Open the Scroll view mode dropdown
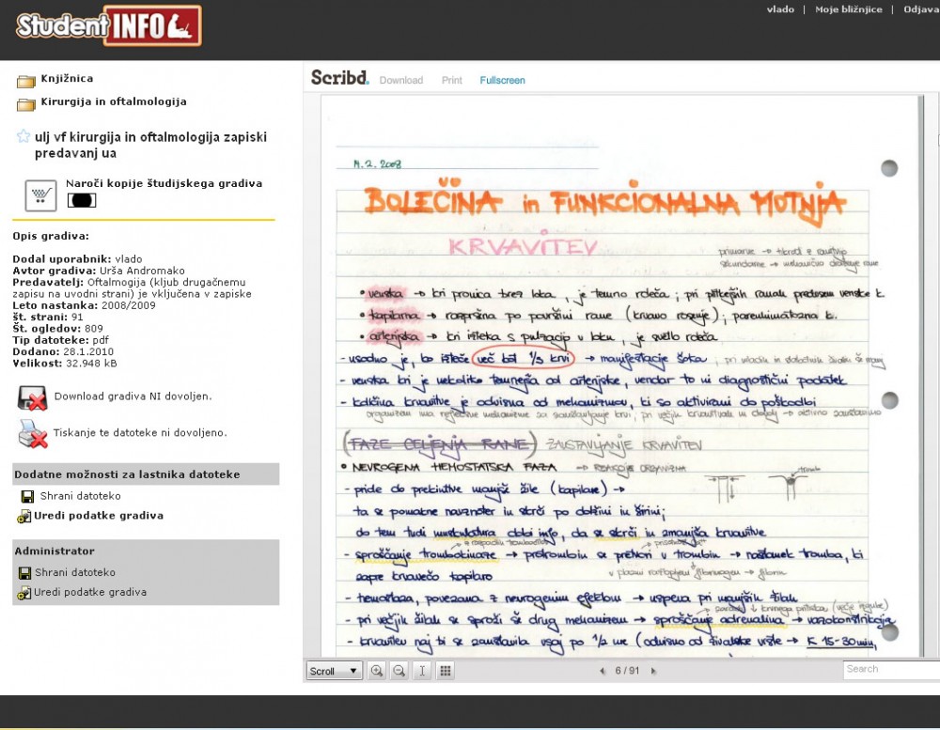The width and height of the screenshot is (940, 730). (x=335, y=671)
